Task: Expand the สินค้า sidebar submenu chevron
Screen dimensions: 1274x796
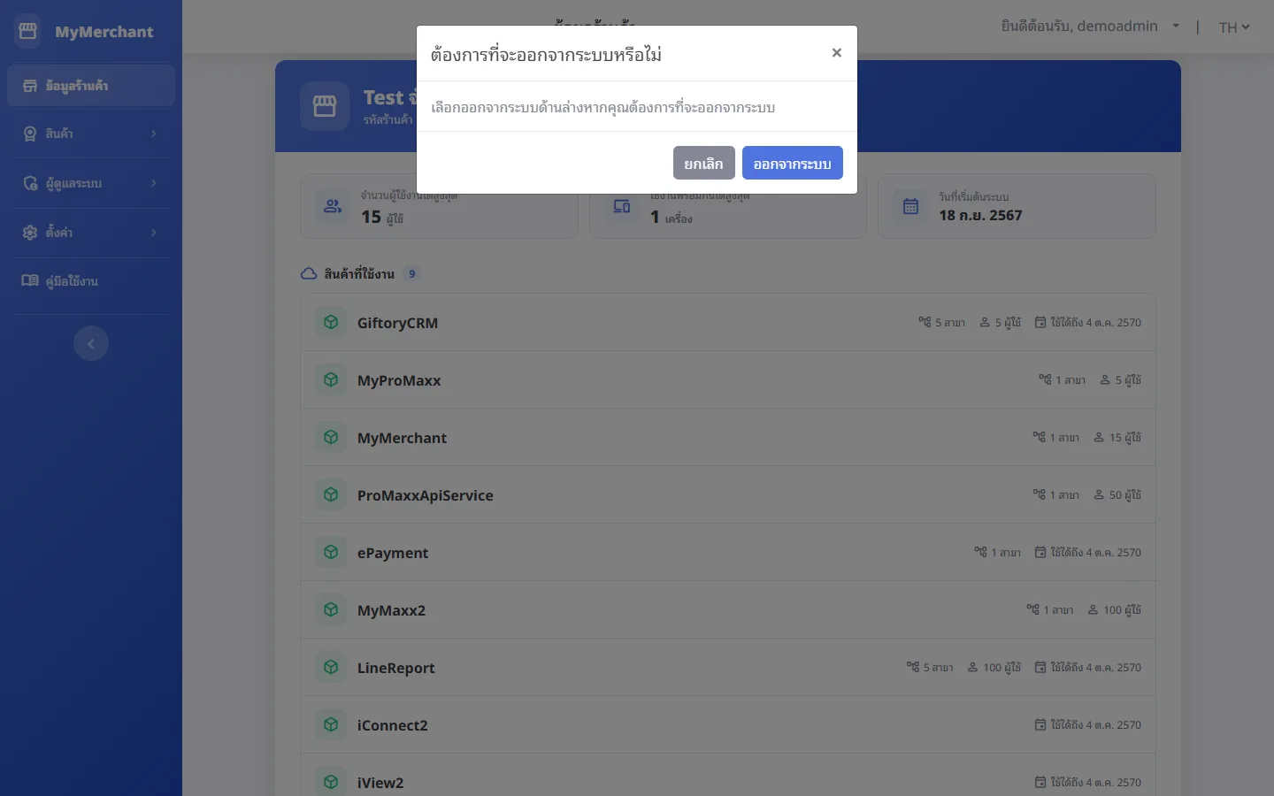Action: (x=153, y=134)
